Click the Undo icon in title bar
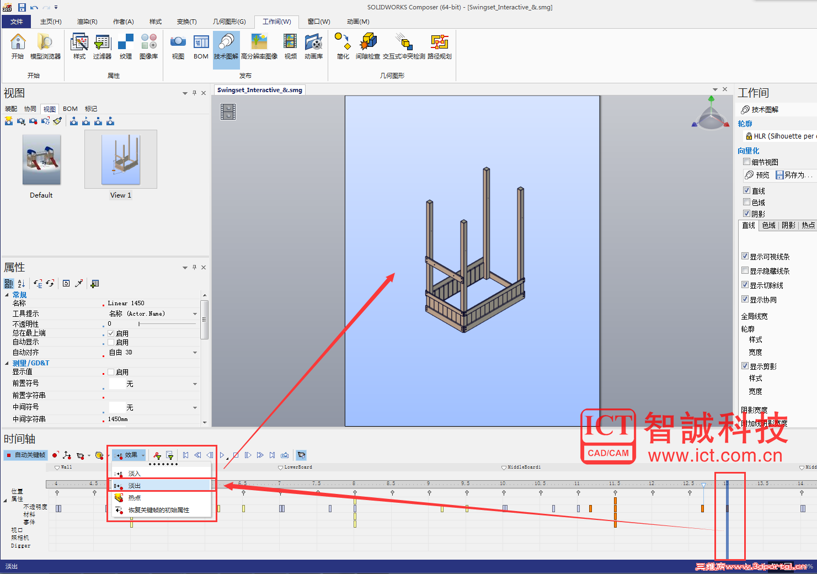 pyautogui.click(x=34, y=7)
